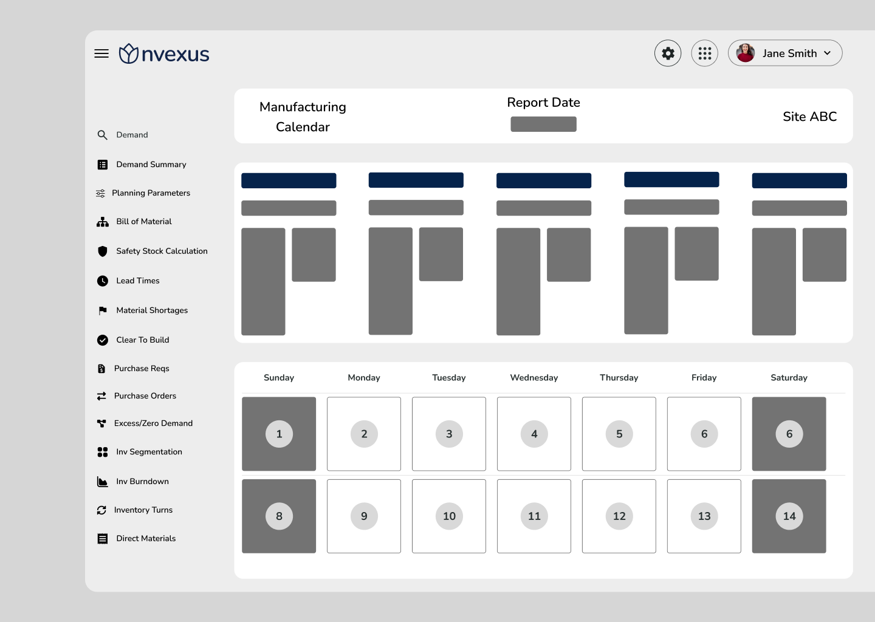Click the Wednesday column header
The width and height of the screenshot is (875, 622).
534,378
